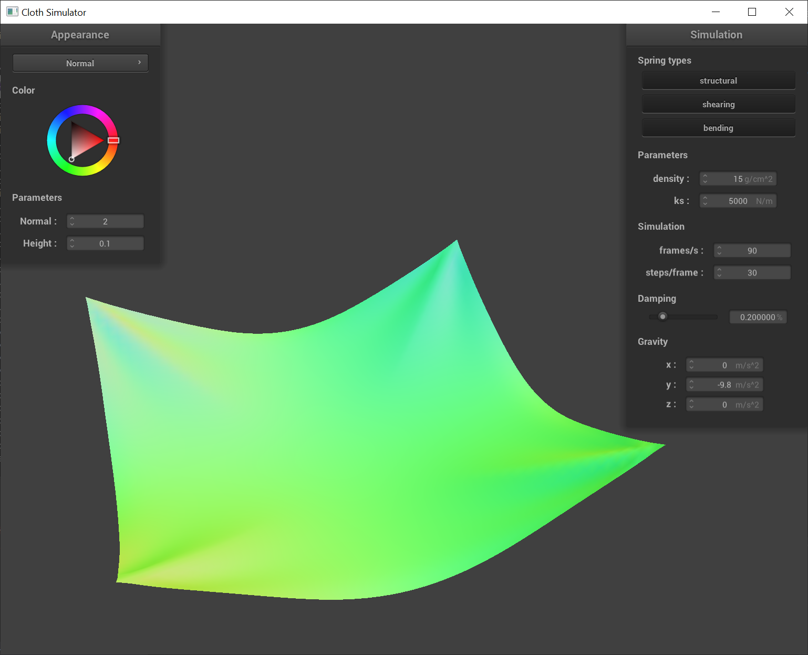Click the Height parameter value field

(x=105, y=243)
